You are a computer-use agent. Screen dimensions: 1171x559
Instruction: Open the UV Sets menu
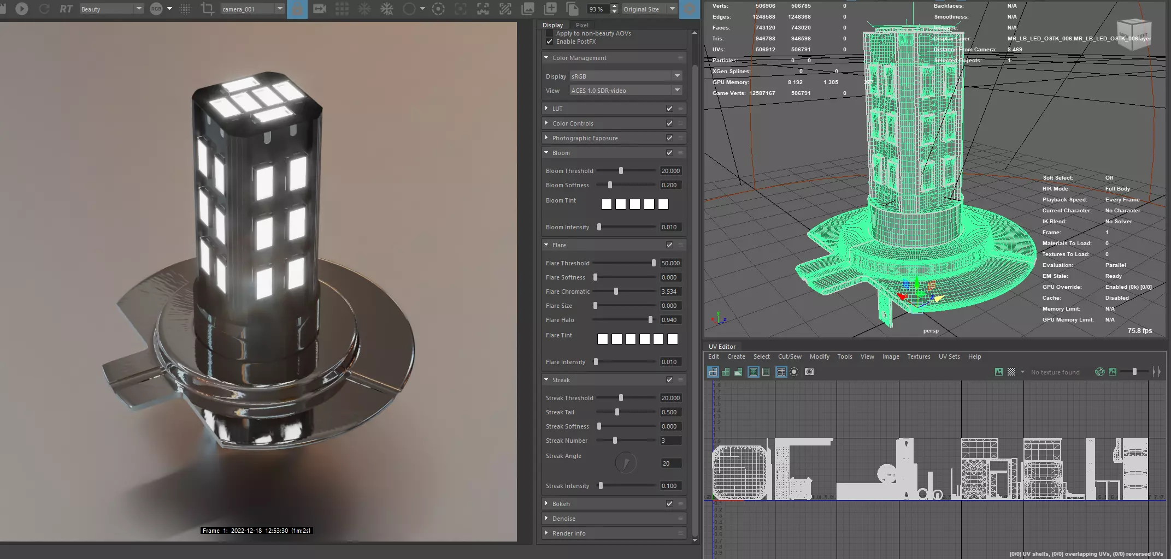pos(949,356)
